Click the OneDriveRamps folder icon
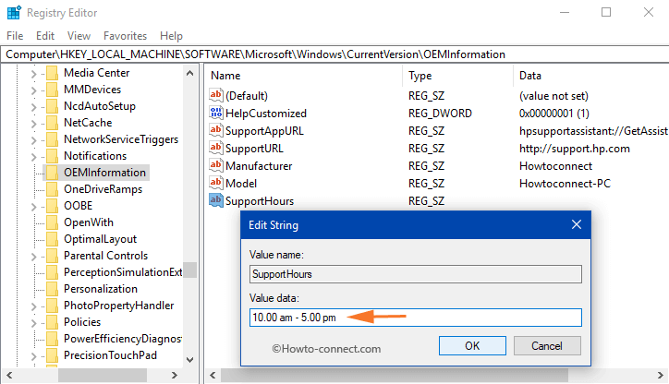669x384 pixels. point(52,189)
